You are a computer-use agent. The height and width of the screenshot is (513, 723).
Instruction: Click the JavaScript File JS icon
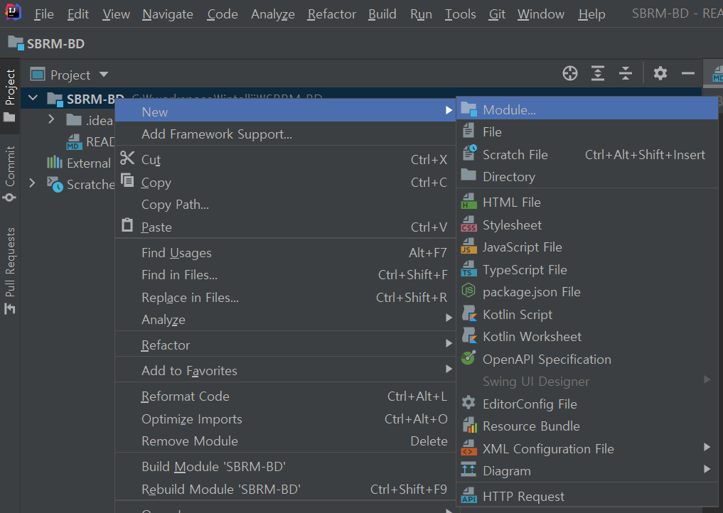[468, 246]
